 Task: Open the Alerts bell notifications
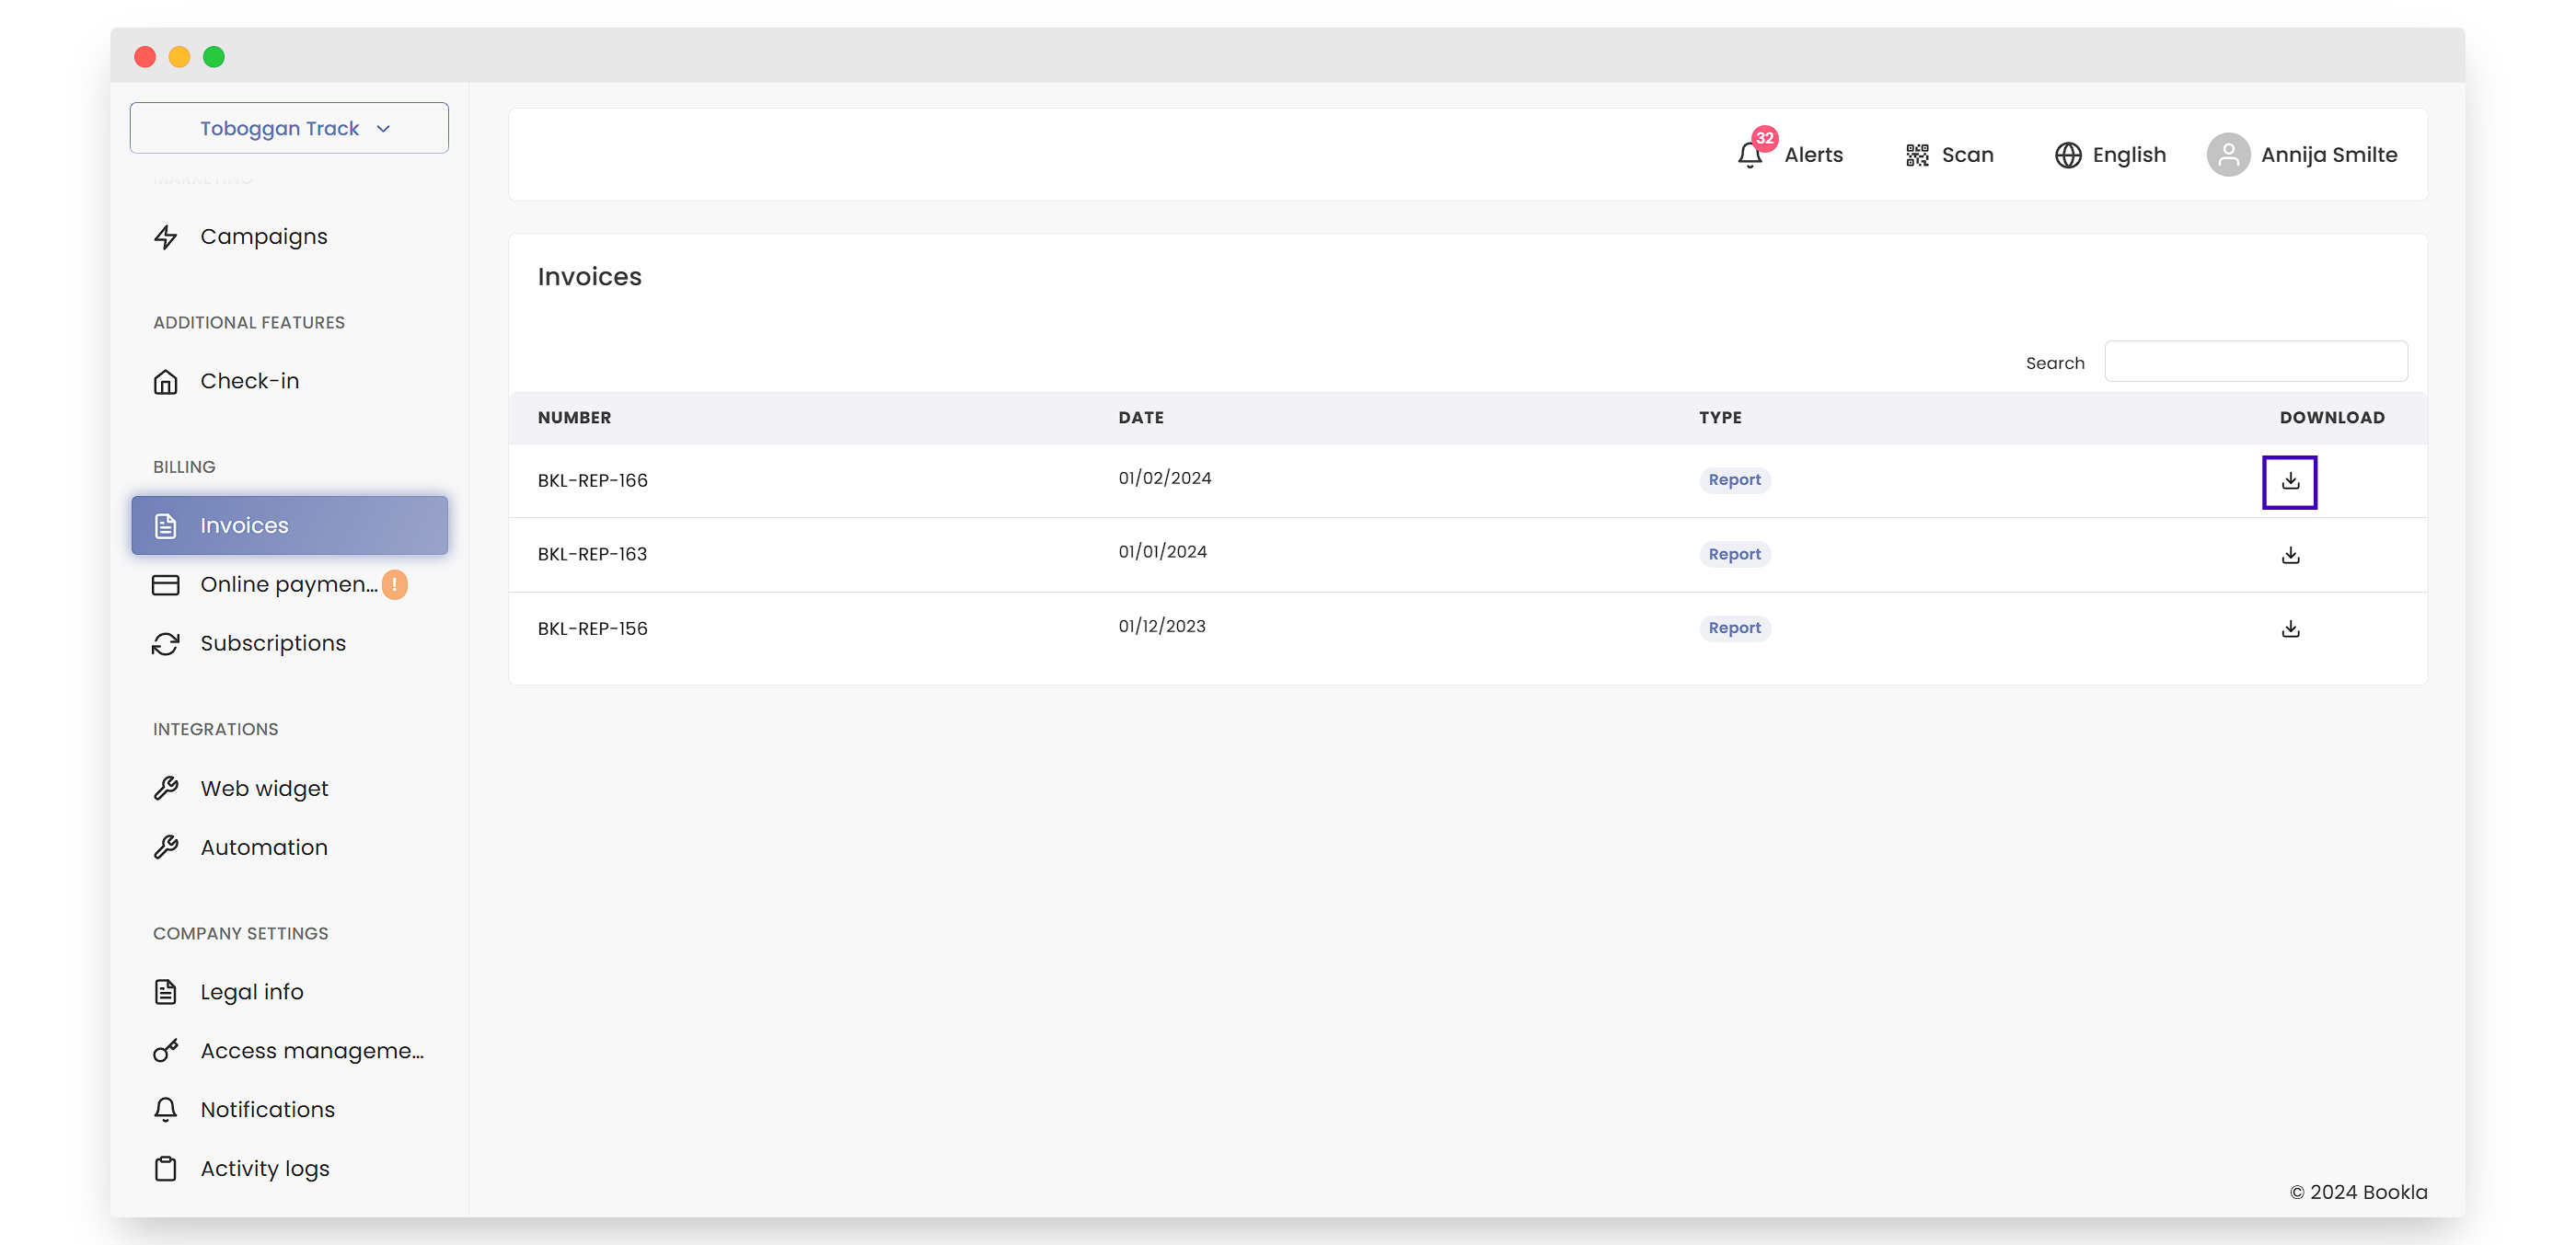(x=1749, y=155)
